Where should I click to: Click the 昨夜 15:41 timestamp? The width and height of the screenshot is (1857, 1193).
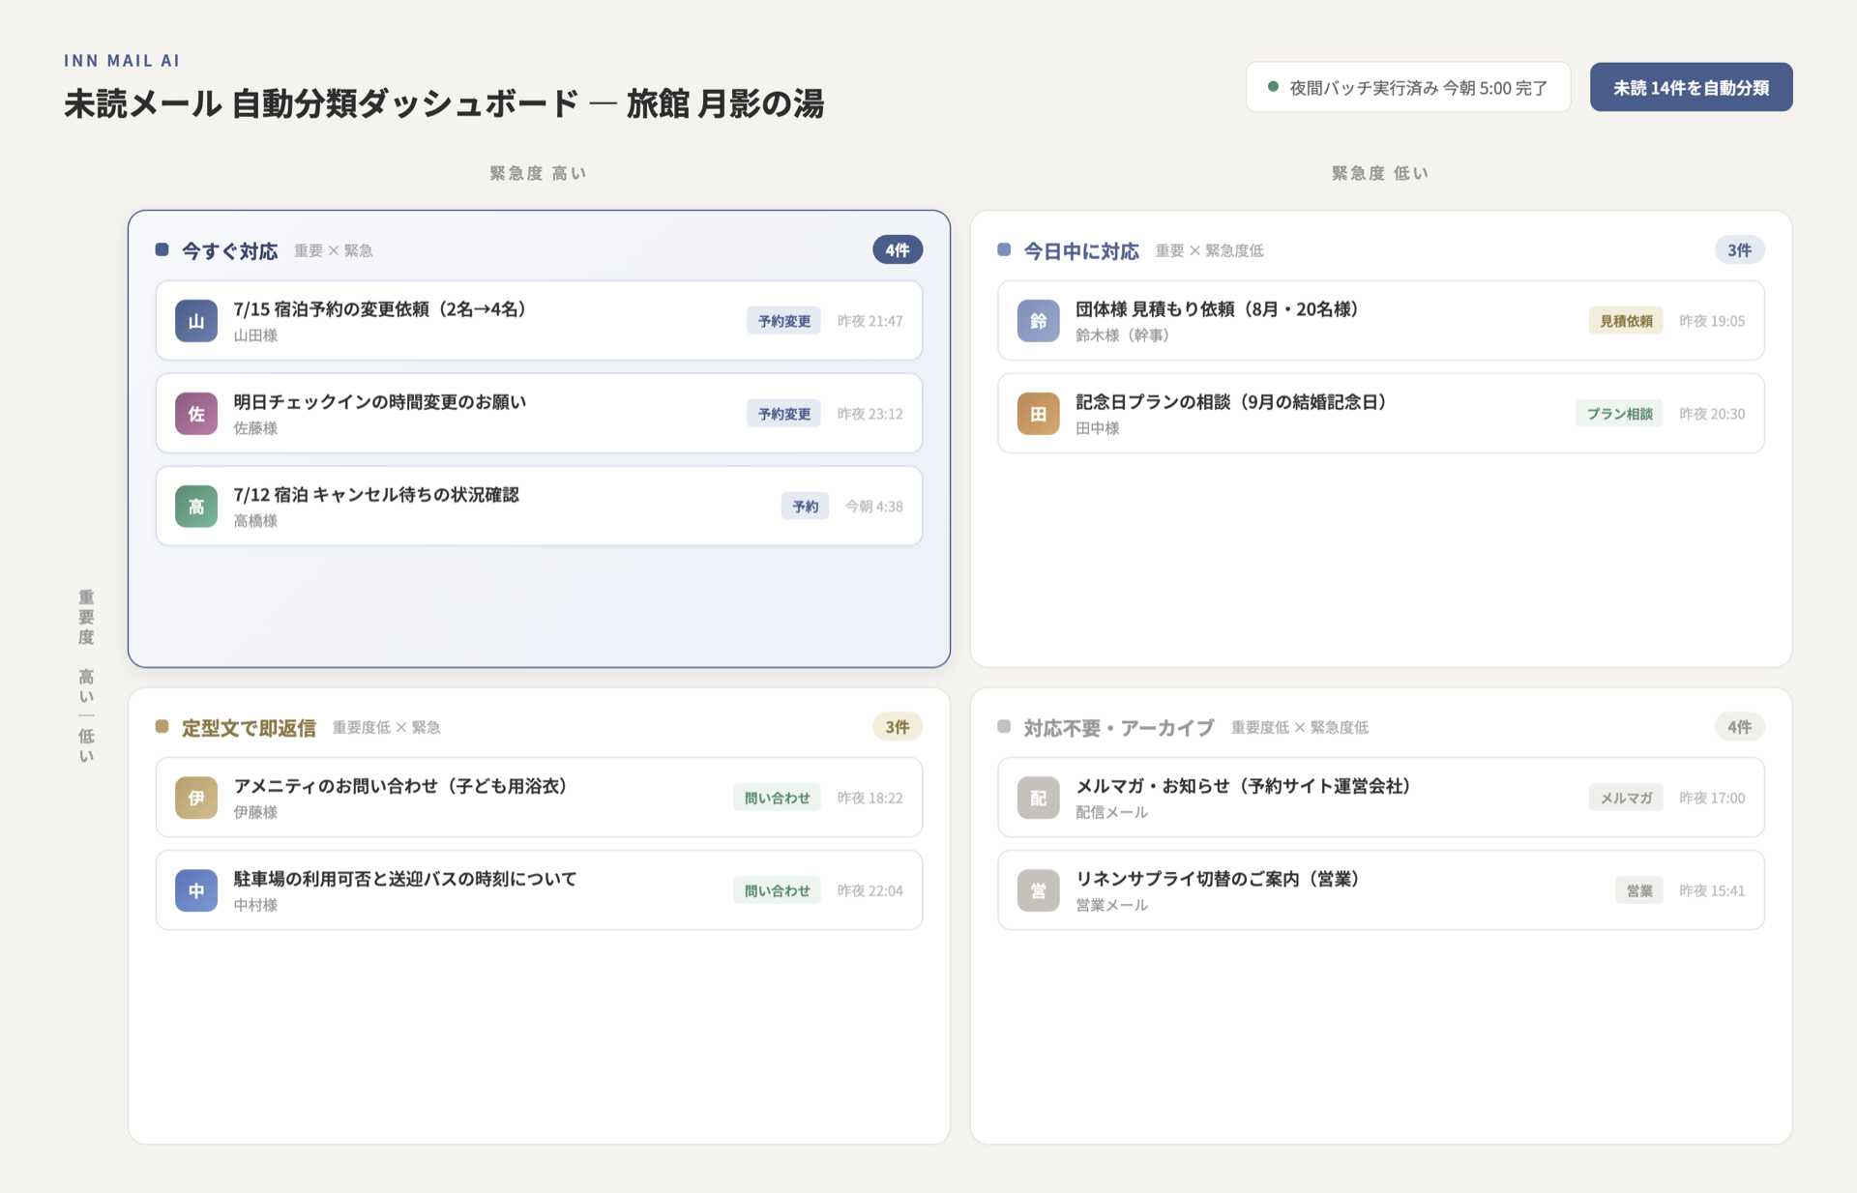[x=1712, y=890]
